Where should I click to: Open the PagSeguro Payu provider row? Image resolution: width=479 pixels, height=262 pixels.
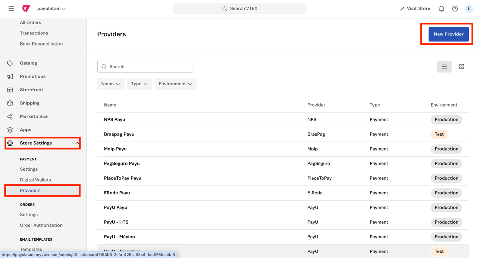click(x=283, y=163)
